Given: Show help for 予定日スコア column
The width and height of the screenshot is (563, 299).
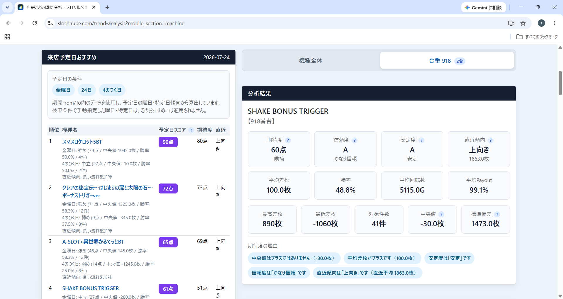Looking at the screenshot, I should click(x=191, y=130).
